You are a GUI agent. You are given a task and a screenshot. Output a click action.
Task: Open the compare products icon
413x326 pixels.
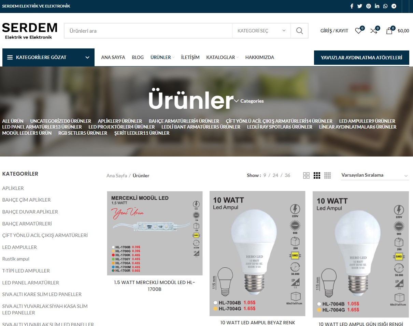pyautogui.click(x=374, y=31)
